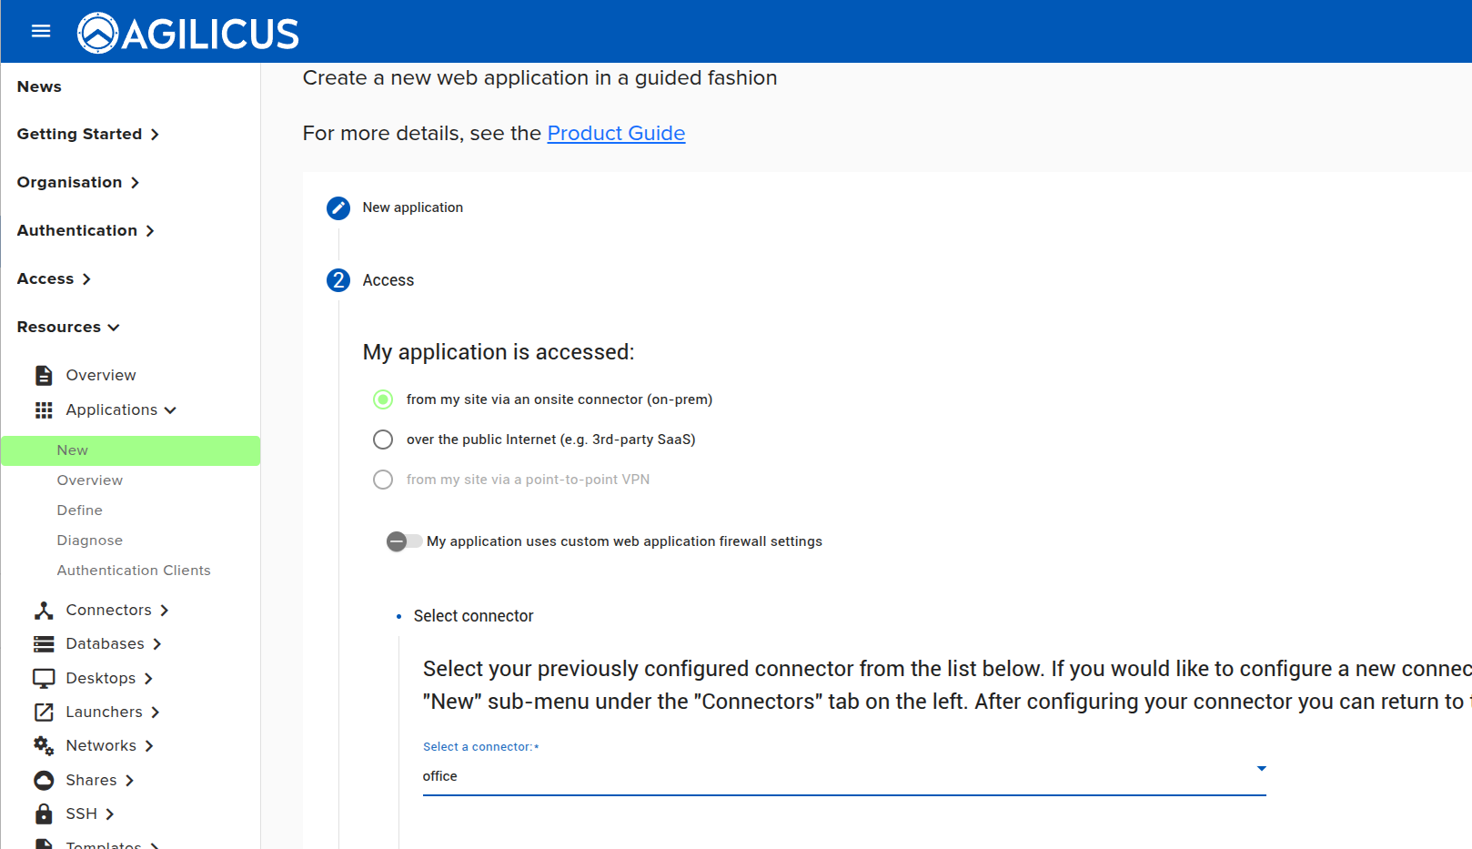Click the Connectors icon in the sidebar
1472x849 pixels.
point(44,611)
